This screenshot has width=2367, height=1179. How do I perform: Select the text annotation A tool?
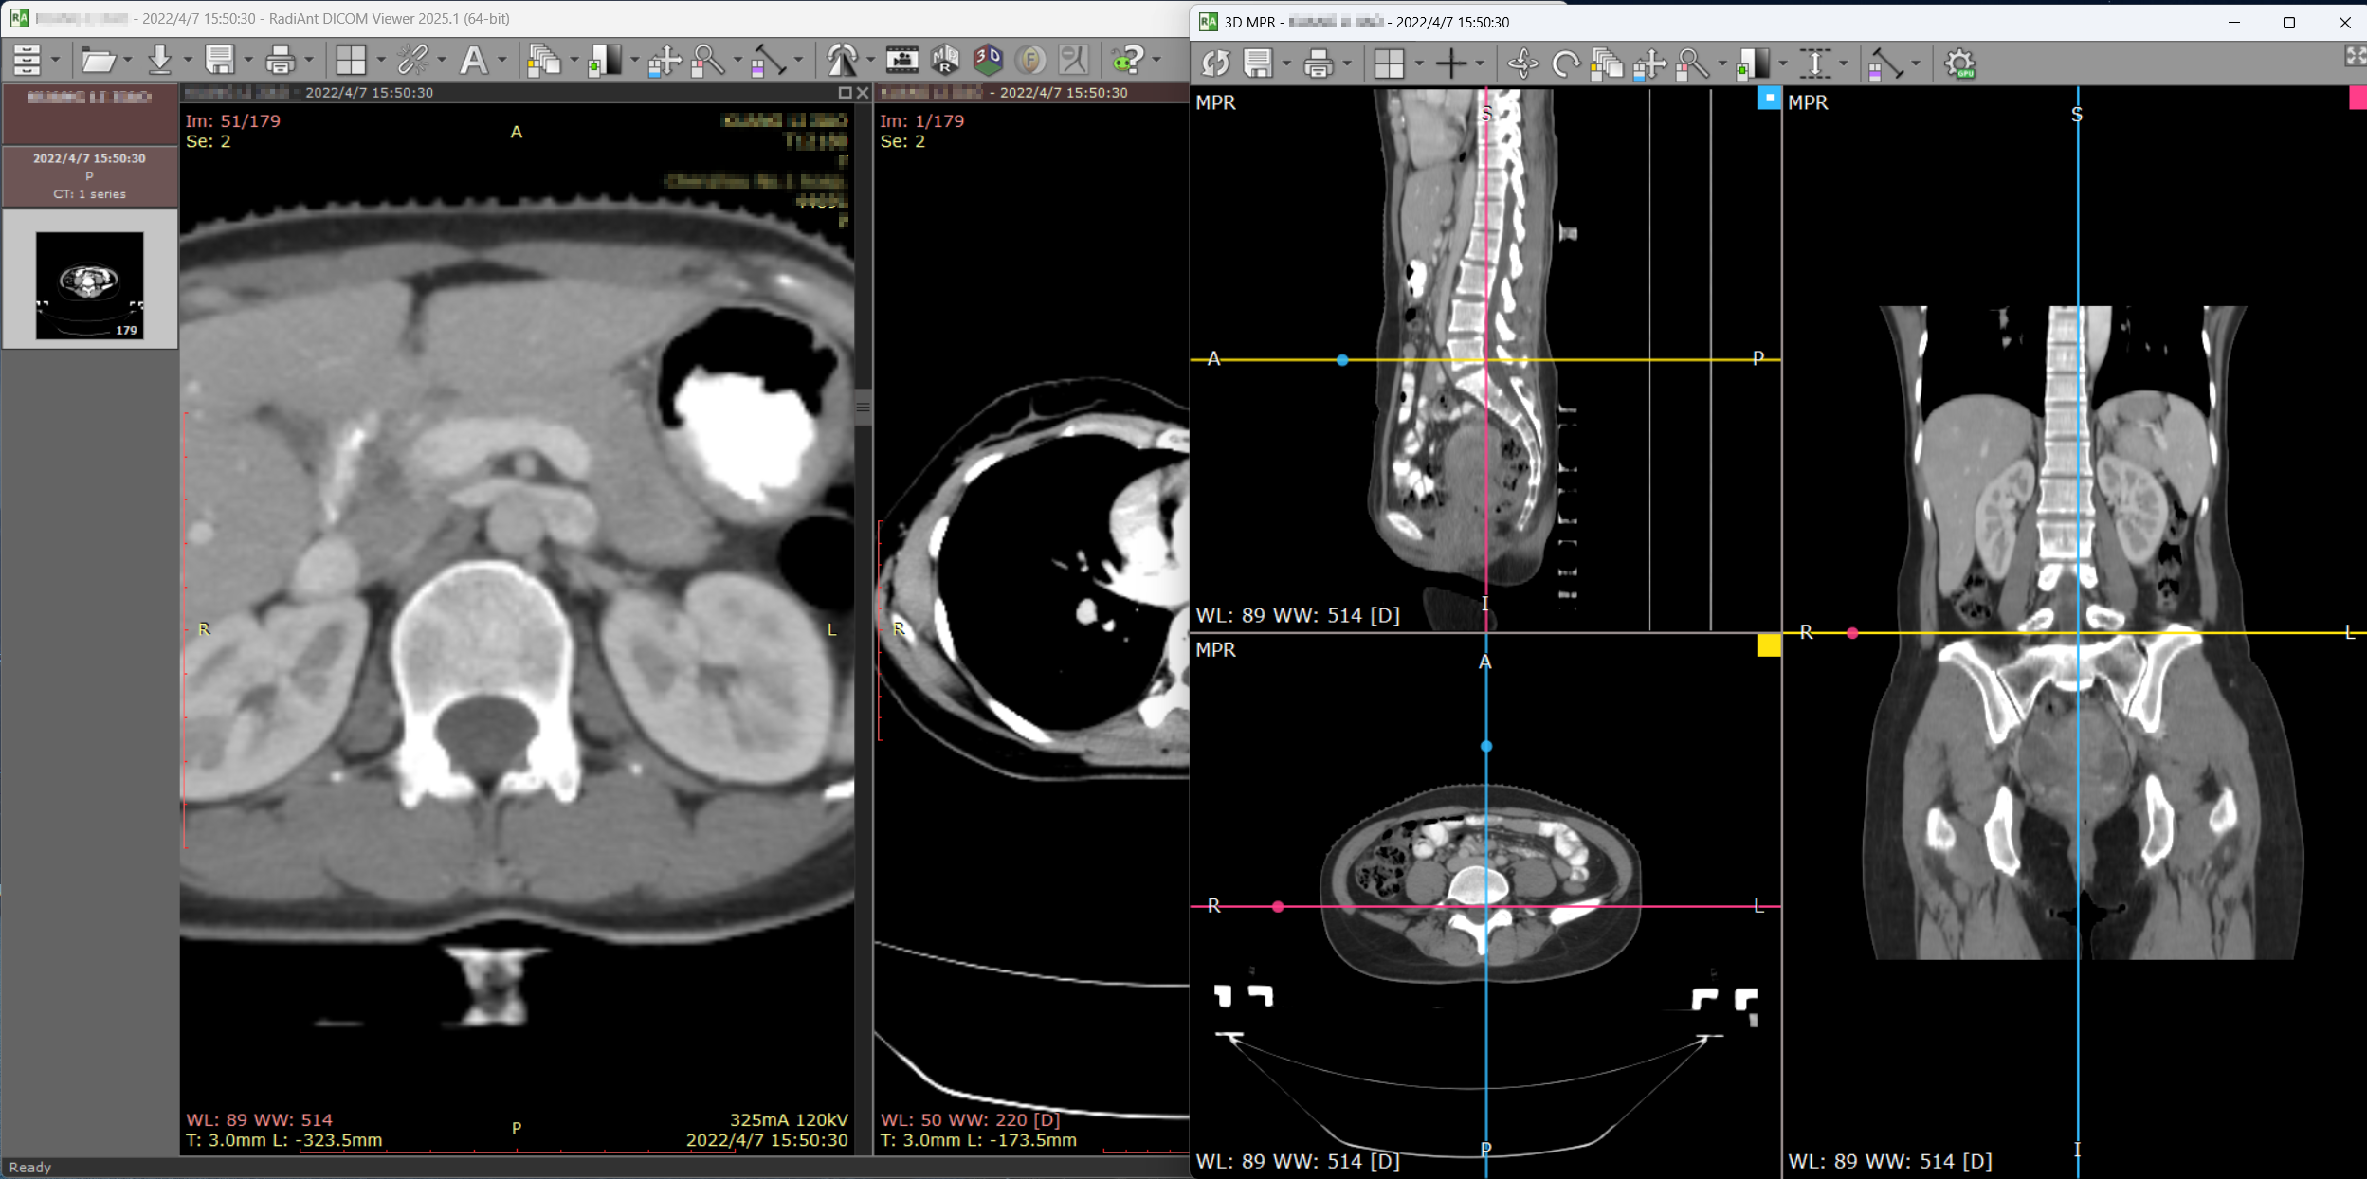pyautogui.click(x=472, y=61)
